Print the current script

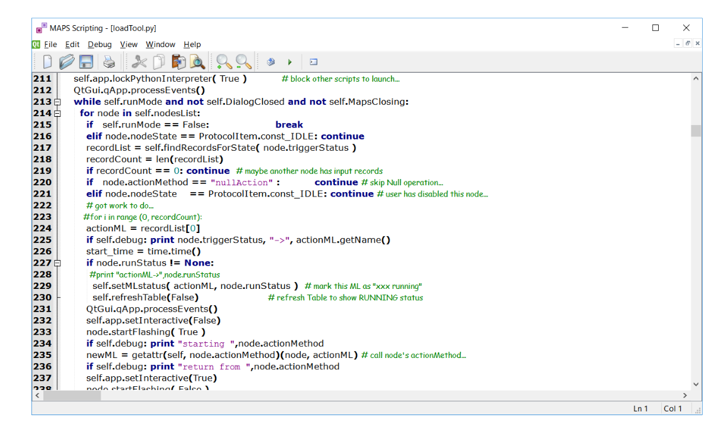[109, 62]
